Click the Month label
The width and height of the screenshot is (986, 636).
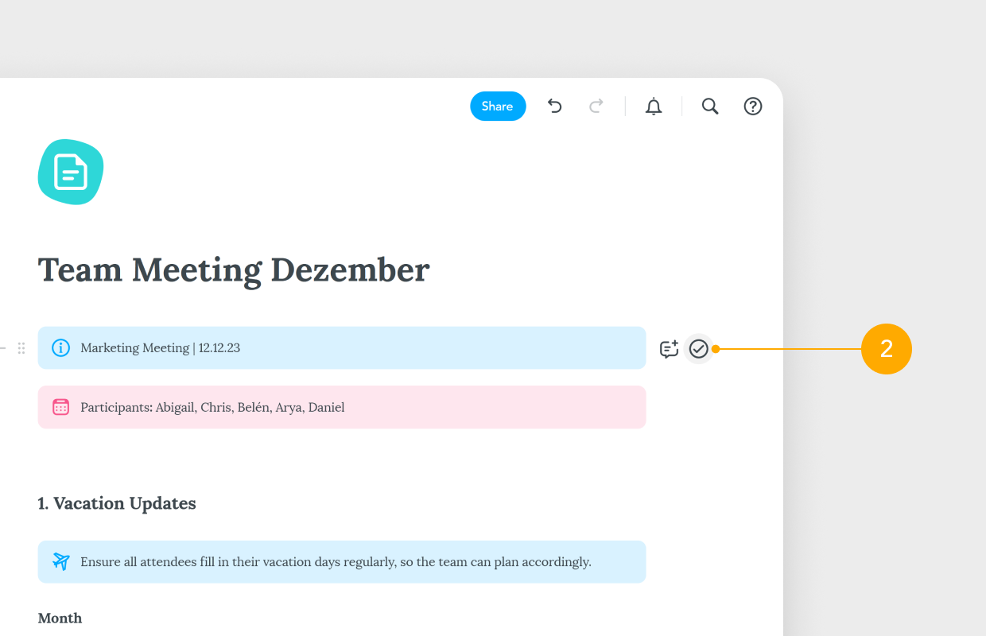coord(60,618)
